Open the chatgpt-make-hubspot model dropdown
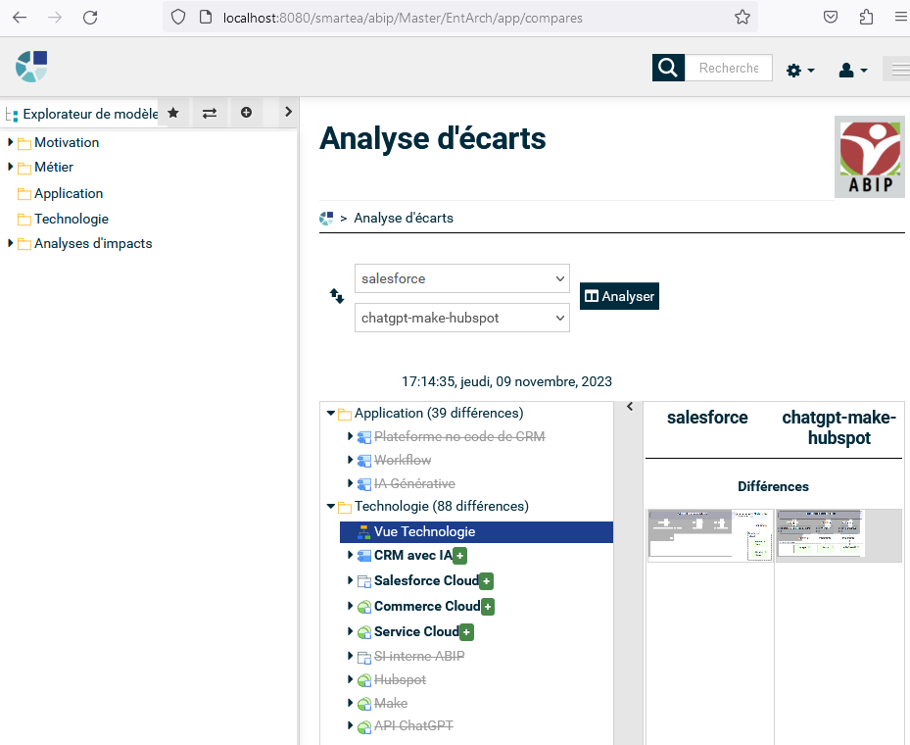The height and width of the screenshot is (745, 910). tap(462, 318)
